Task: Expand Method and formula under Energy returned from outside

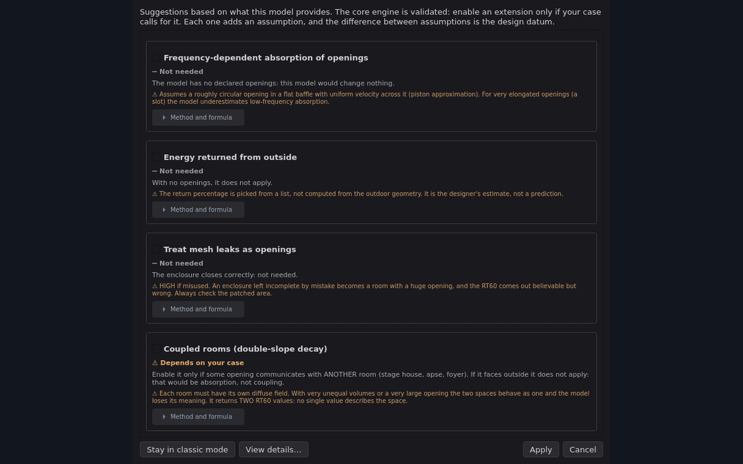Action: [198, 210]
